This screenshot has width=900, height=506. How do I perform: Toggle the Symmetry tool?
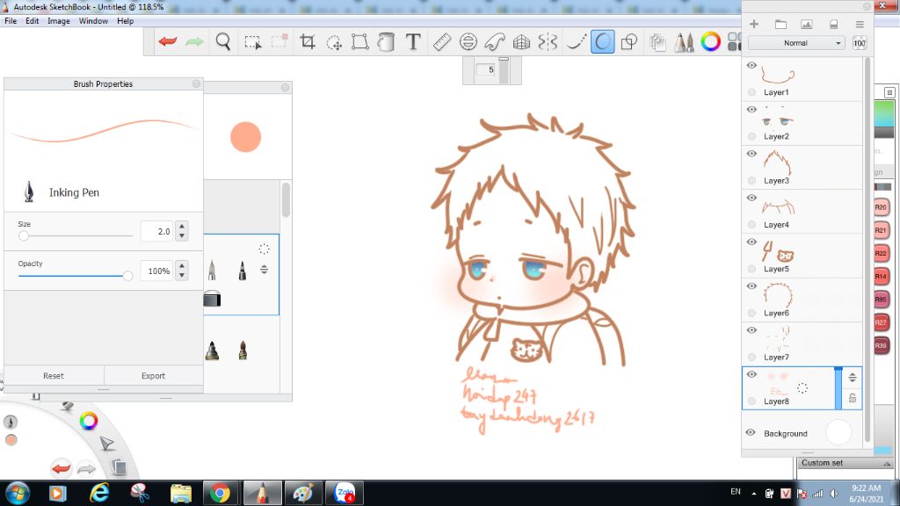(548, 42)
